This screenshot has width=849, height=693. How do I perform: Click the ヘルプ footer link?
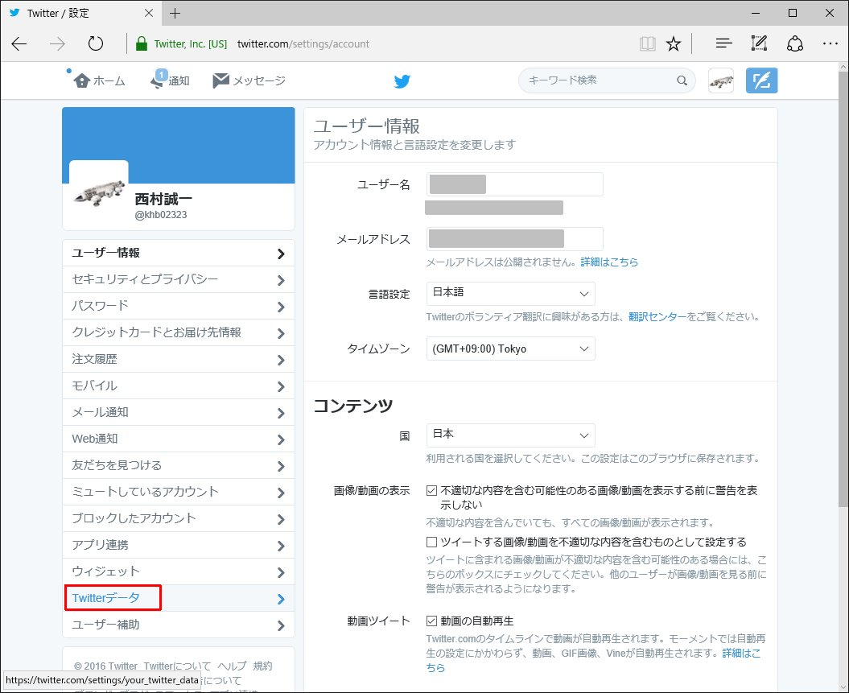point(233,666)
